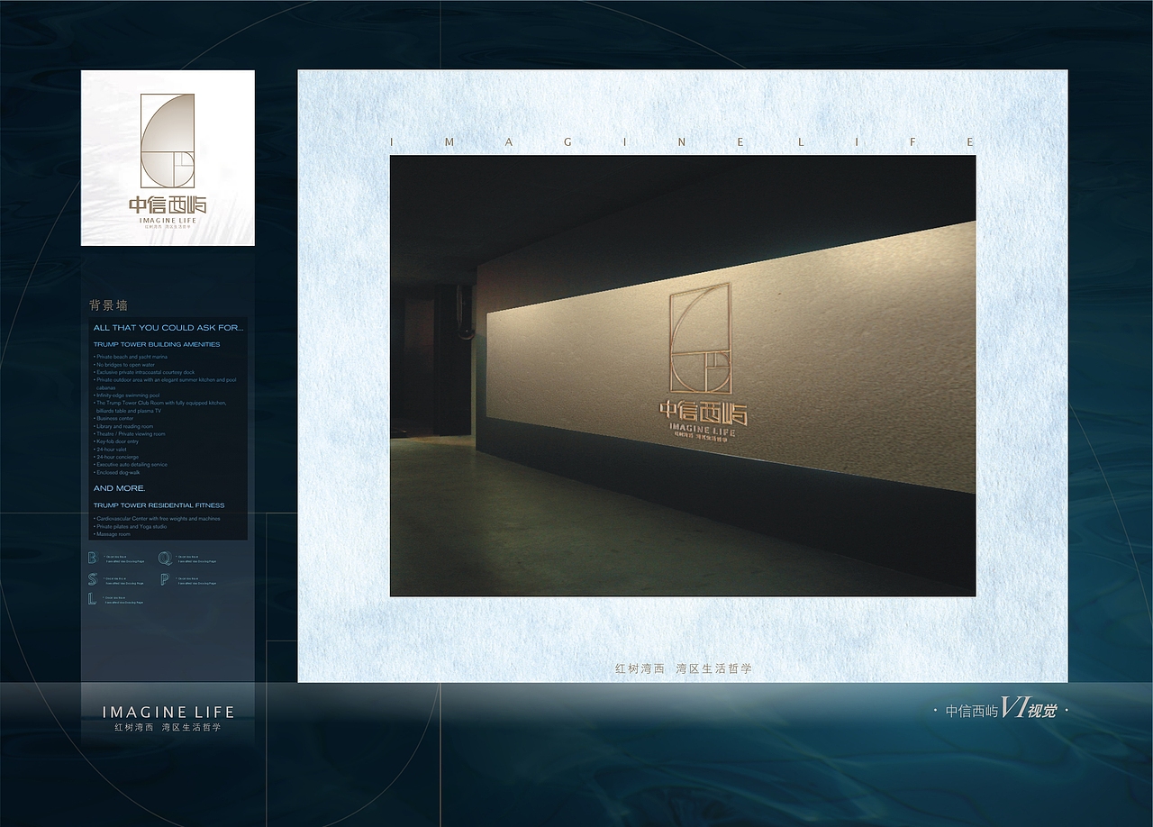Click "No bridges to open water" line
The height and width of the screenshot is (827, 1153).
click(x=124, y=365)
